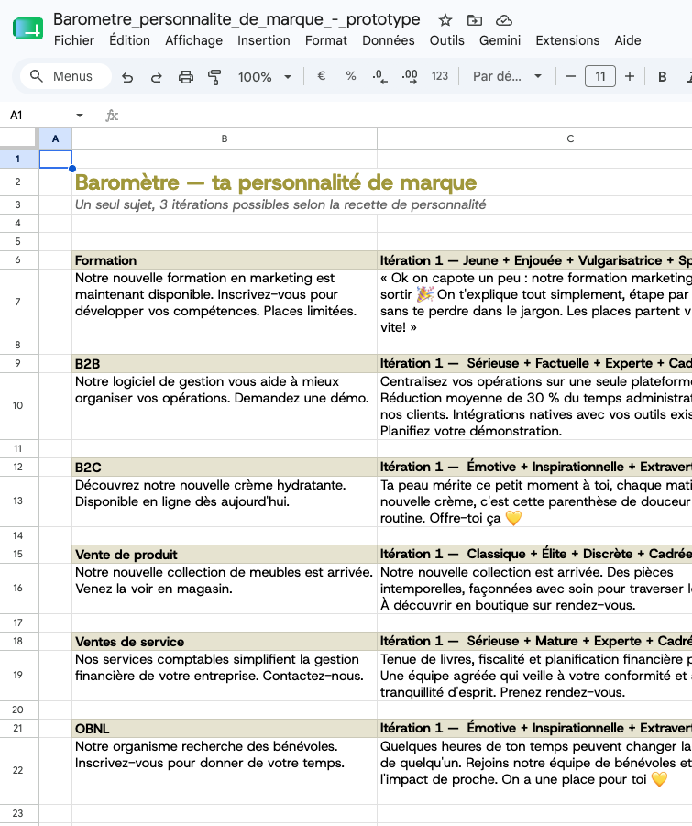
Task: Check the cloud save status icon
Action: (504, 20)
